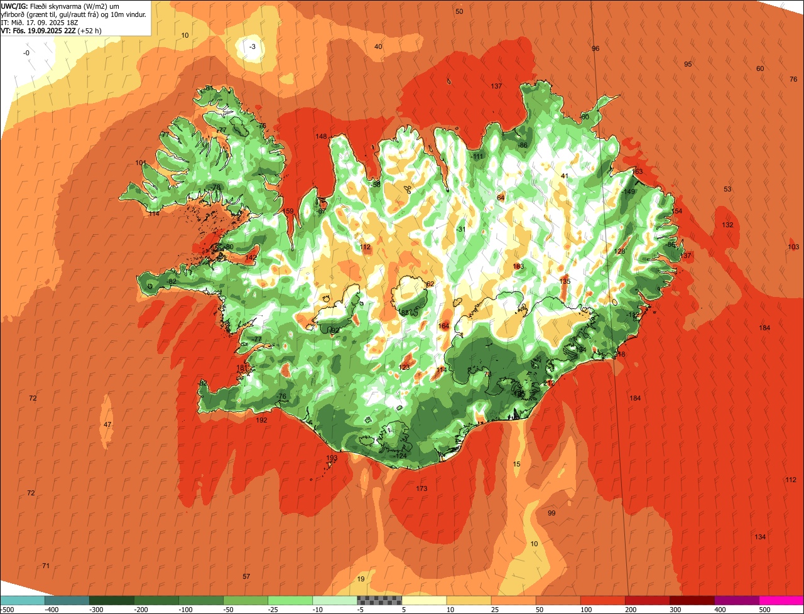Click the magenta legend swatch labeled 500
The image size is (804, 614).
tap(781, 600)
